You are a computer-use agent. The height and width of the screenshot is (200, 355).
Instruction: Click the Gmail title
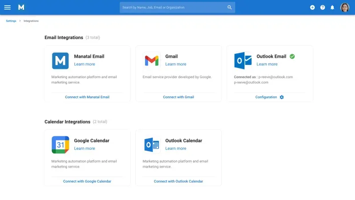pos(171,56)
